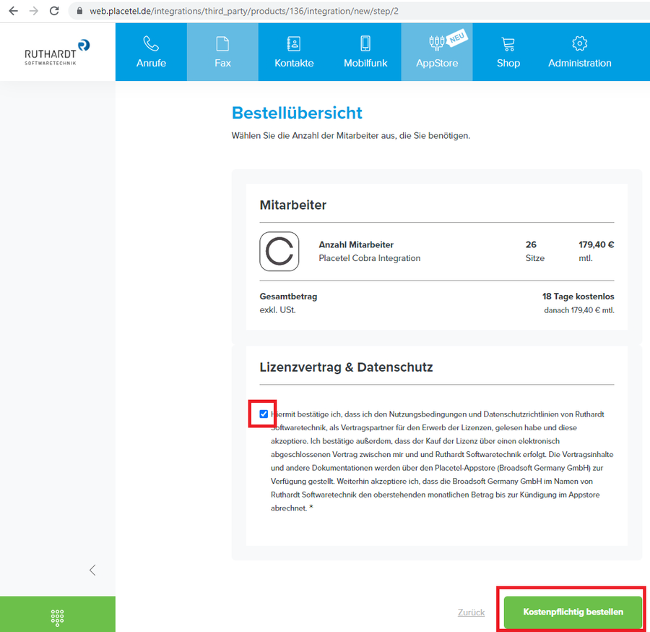Click the 'danach 179,40 € mtl.' text

click(x=579, y=310)
